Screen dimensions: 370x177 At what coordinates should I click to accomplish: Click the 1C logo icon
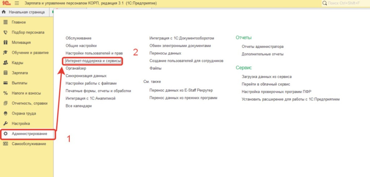tap(6, 3)
